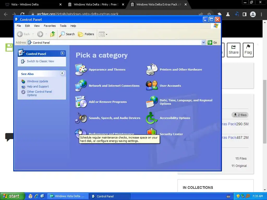Switch to Windows Vista Delta taskbar button
Viewport: 267px width, 200px height.
[68, 196]
